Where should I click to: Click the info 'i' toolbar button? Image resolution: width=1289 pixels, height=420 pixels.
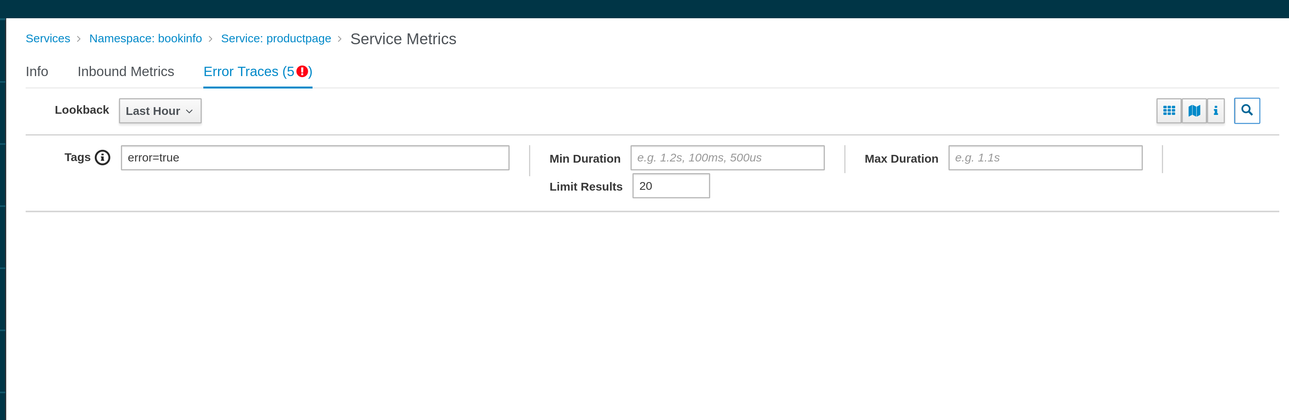1216,110
